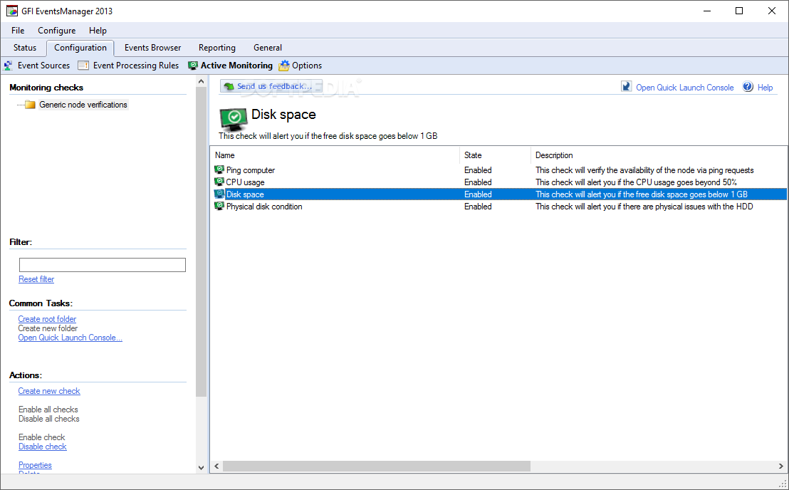Screen dimensions: 789x490
Task: Click the left panel vertical scrollbar thumb
Action: pos(202,242)
